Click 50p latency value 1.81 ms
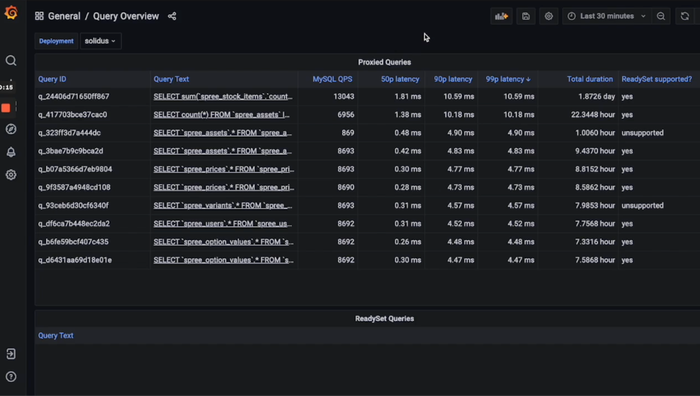The image size is (700, 396). (408, 96)
